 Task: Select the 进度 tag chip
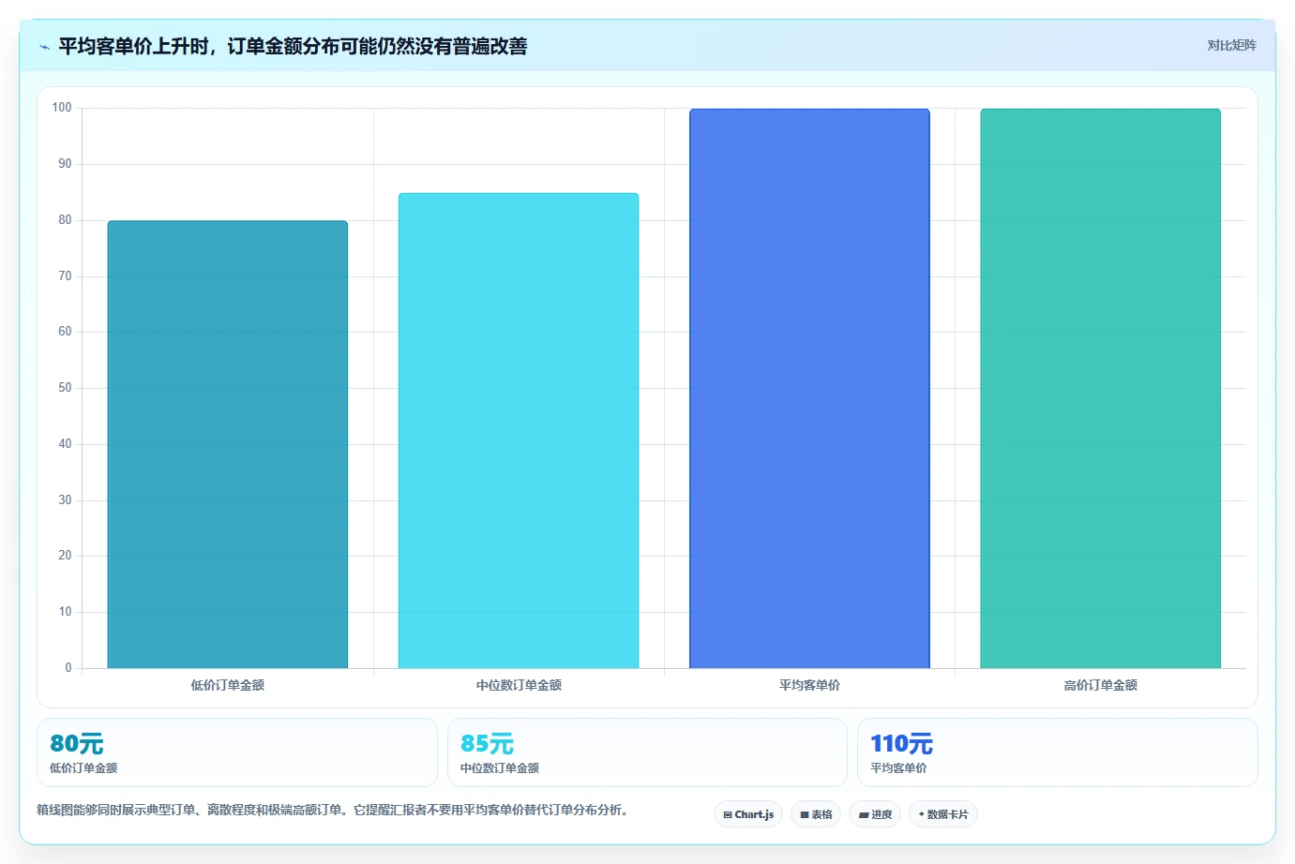click(x=875, y=814)
